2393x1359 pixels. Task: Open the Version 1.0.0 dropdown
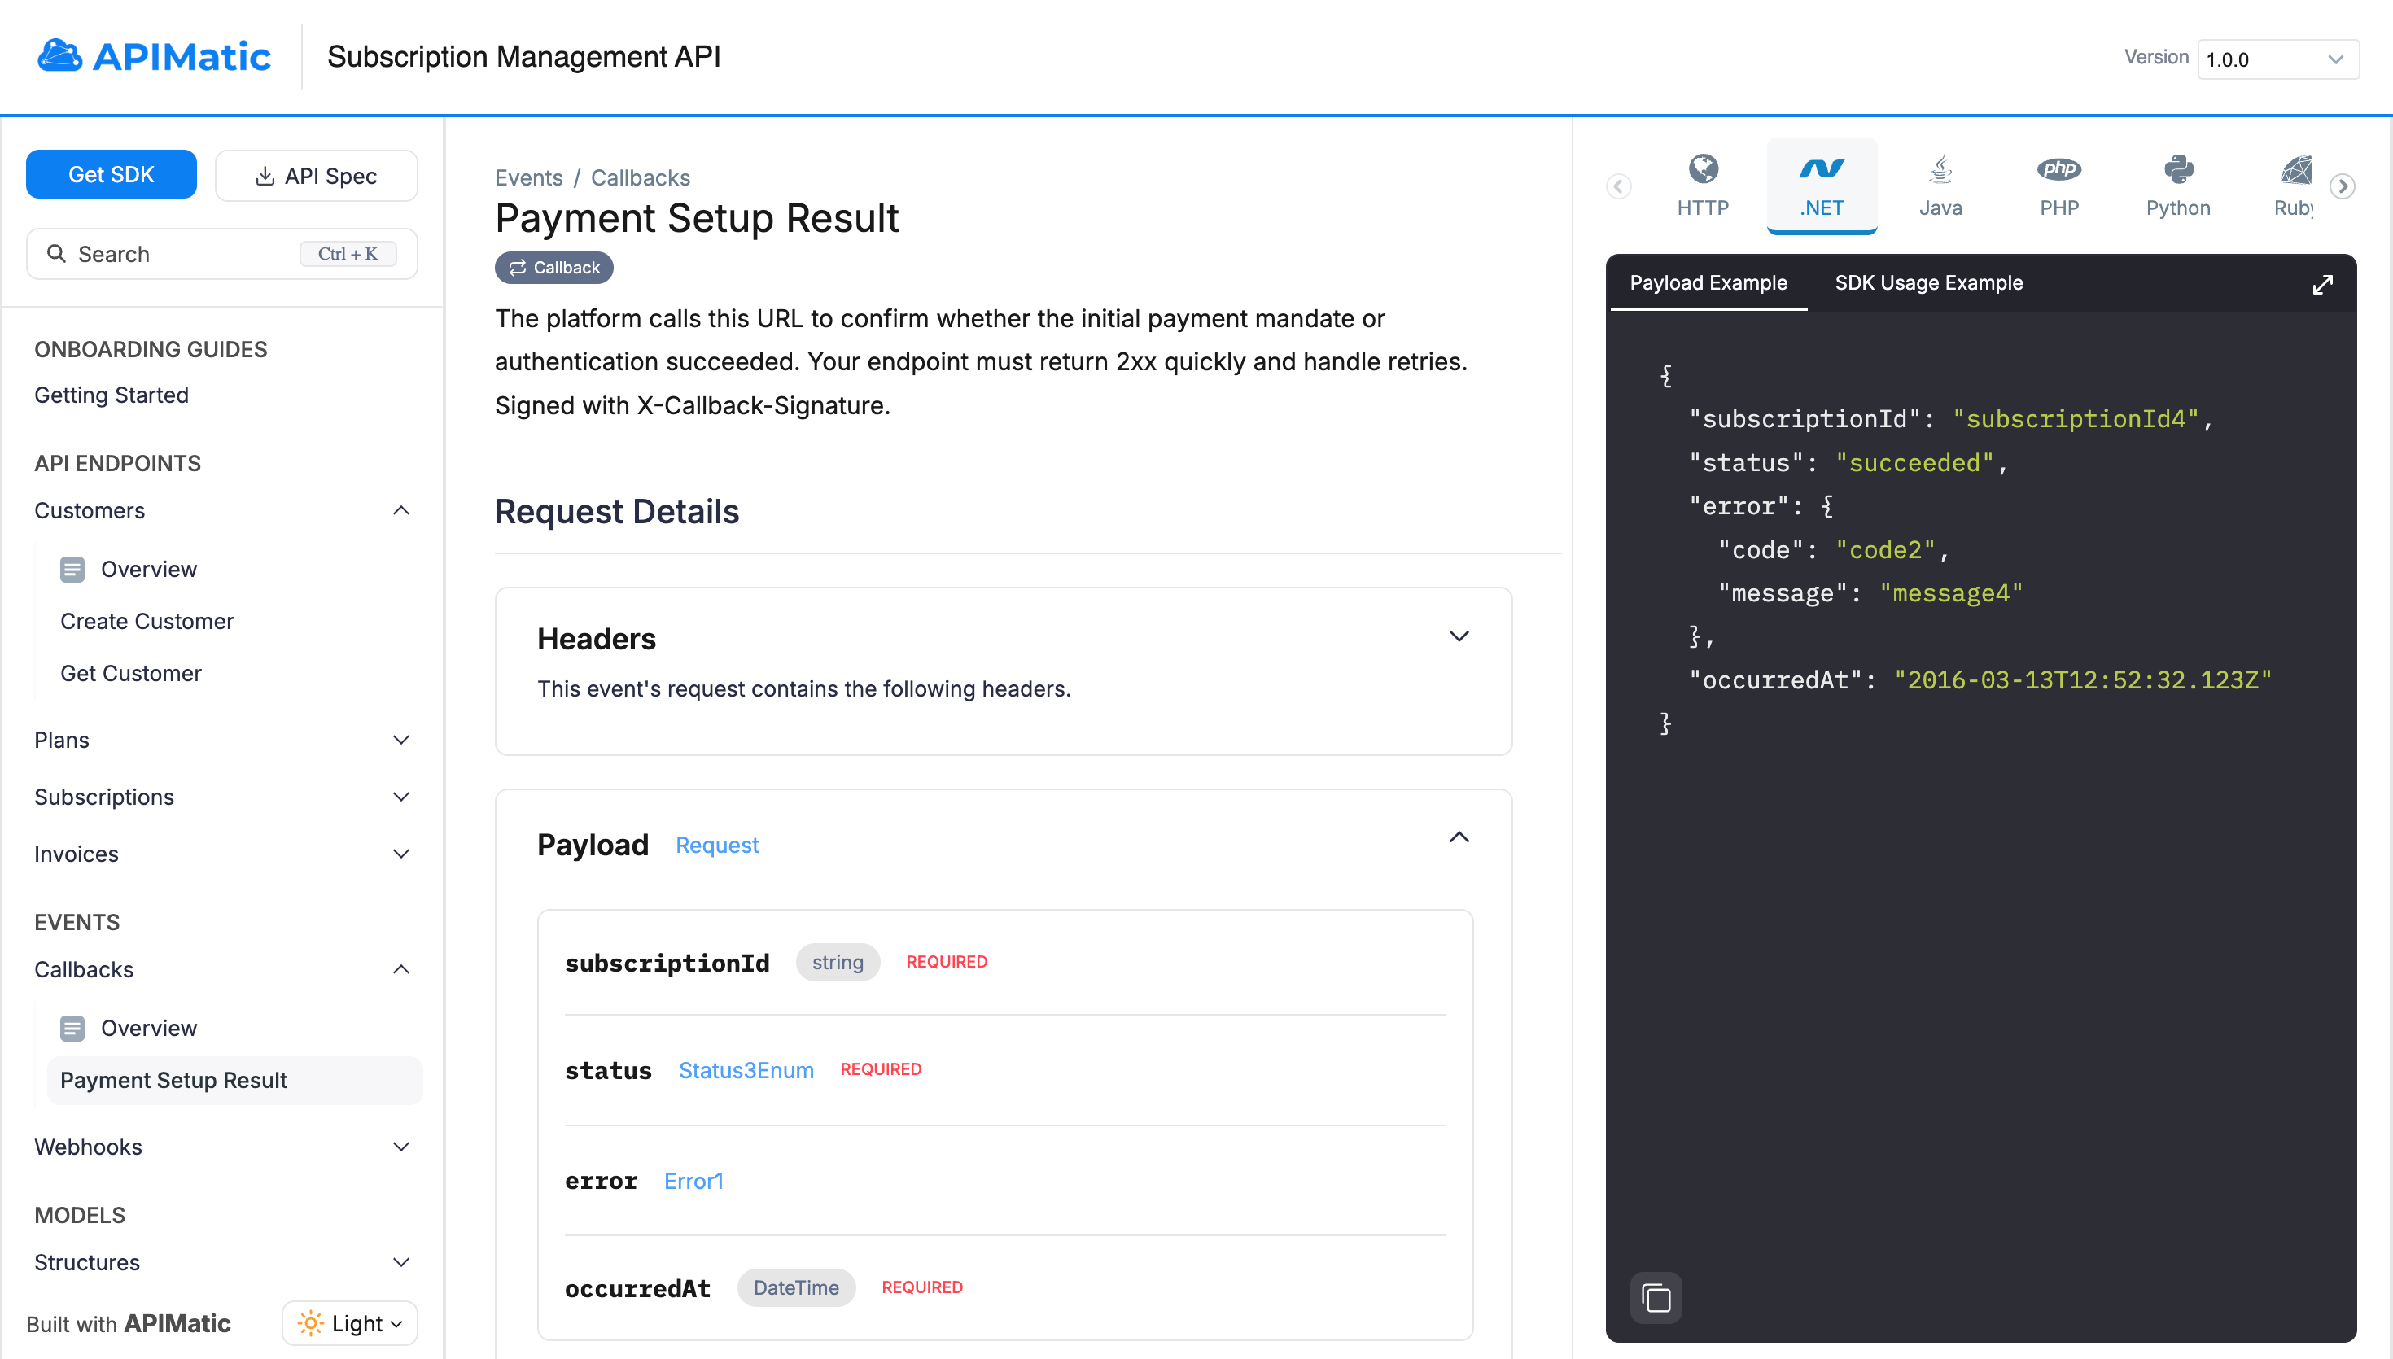pos(2277,59)
